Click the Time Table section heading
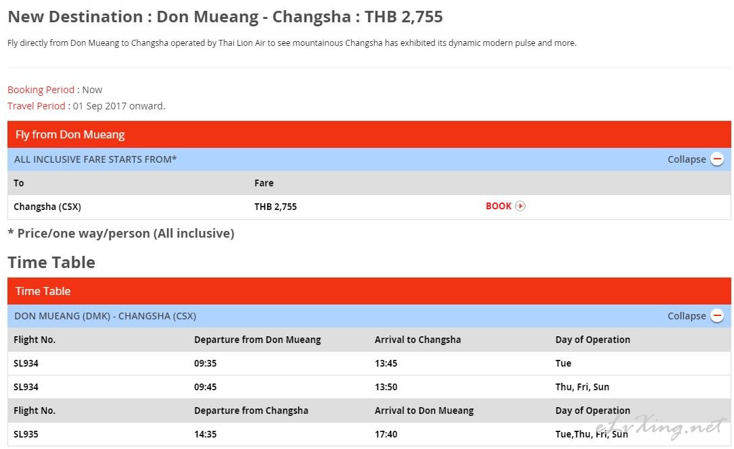 [51, 263]
